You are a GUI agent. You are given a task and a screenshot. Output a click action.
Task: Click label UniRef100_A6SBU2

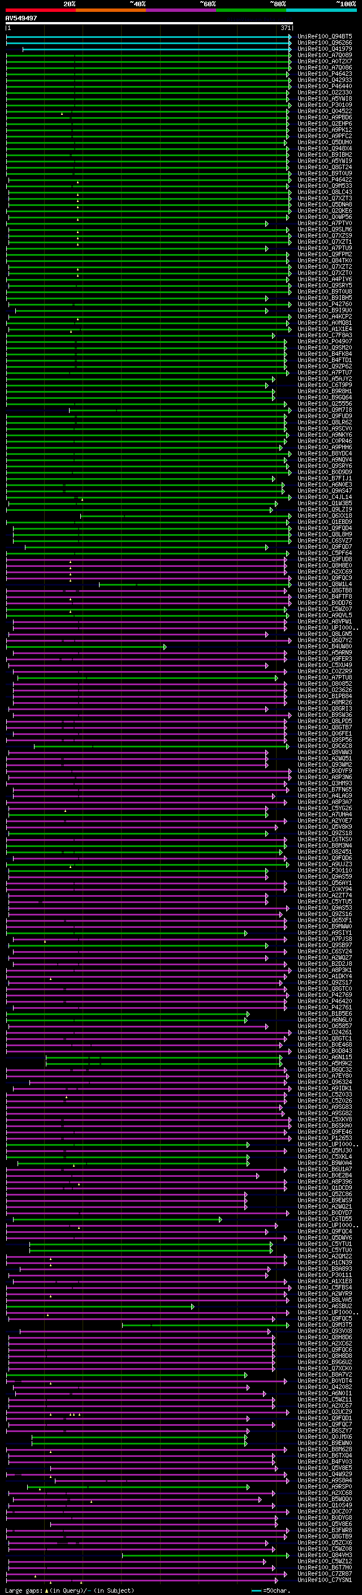pos(325,1307)
